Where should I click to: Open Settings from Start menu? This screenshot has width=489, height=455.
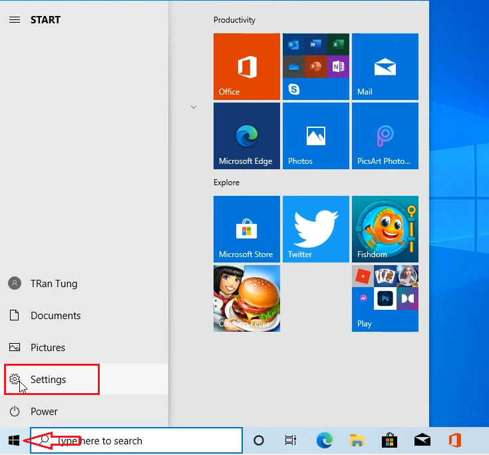(48, 380)
